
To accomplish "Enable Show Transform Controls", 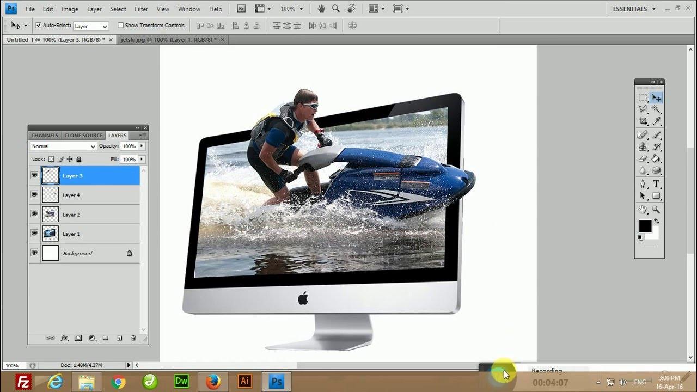I will pos(120,26).
